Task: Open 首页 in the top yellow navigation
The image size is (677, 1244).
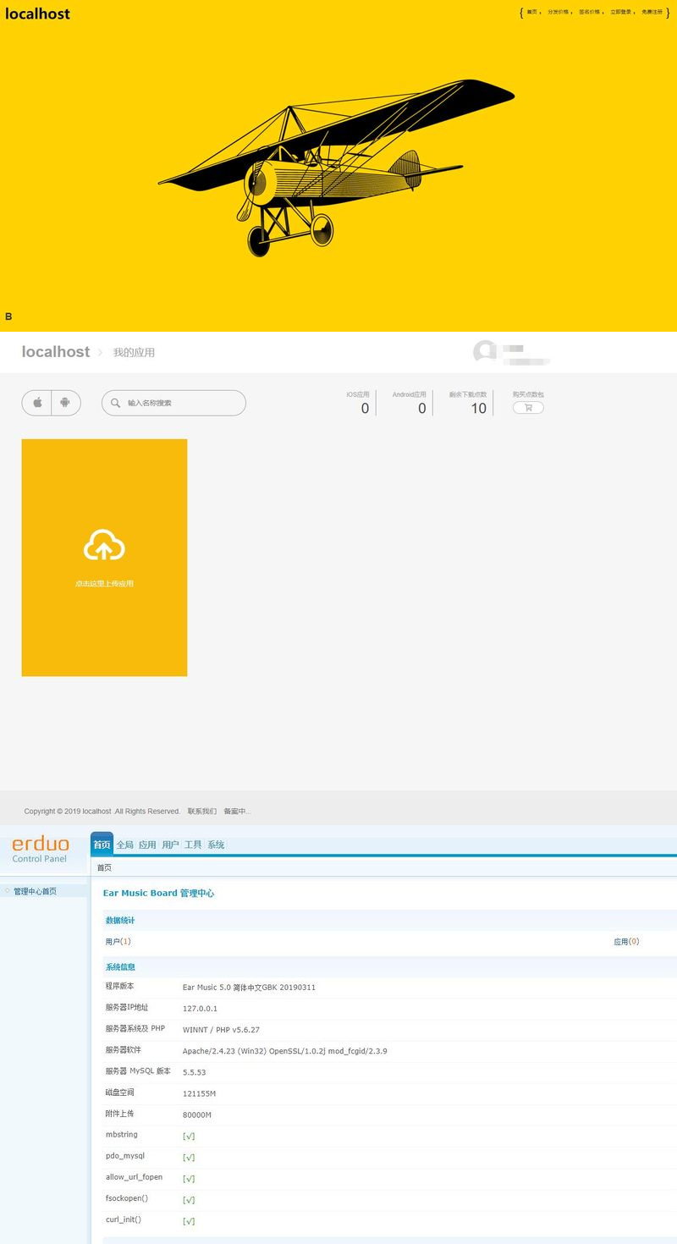Action: (x=532, y=13)
